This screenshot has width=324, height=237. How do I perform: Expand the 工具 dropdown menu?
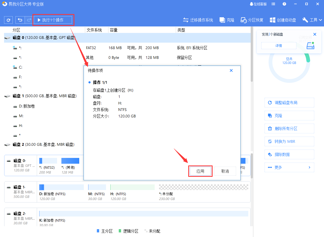point(312,20)
